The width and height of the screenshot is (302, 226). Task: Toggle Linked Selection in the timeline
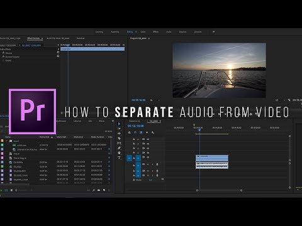tap(141, 132)
